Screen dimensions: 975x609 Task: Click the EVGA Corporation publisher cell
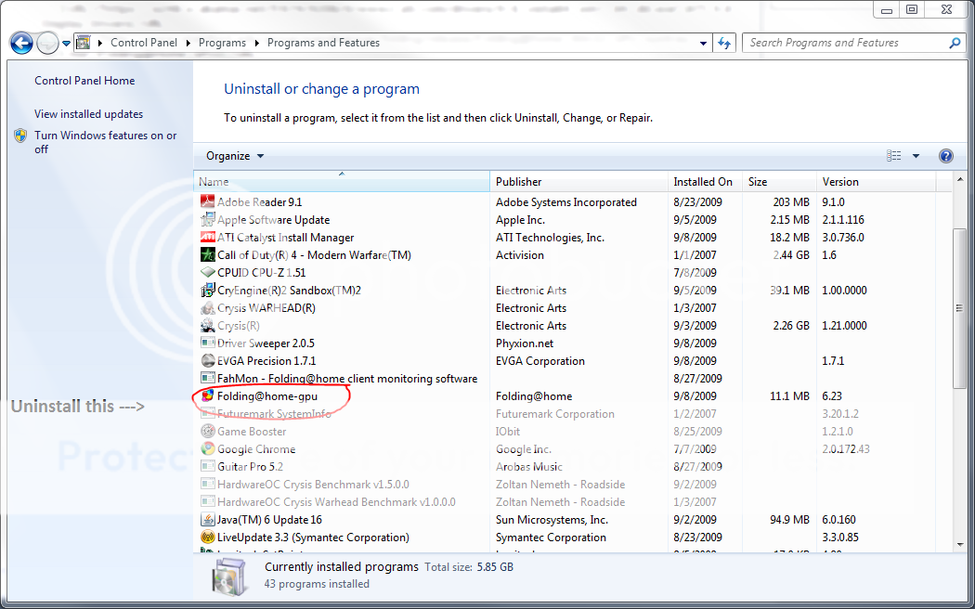tap(540, 360)
